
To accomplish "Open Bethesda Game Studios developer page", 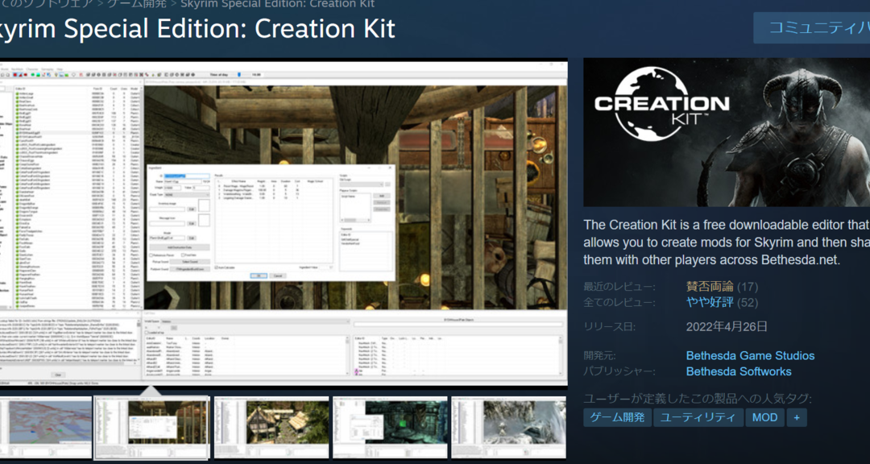I will [750, 356].
